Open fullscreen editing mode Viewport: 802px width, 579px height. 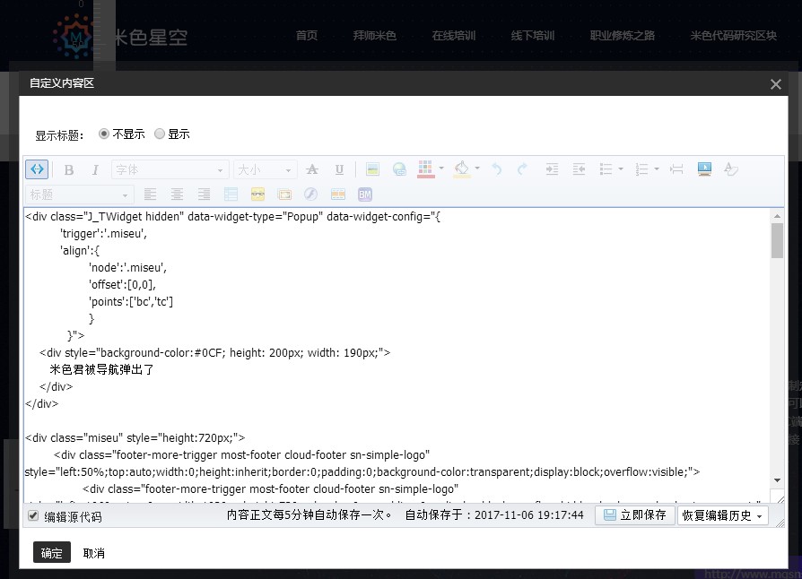click(x=702, y=169)
